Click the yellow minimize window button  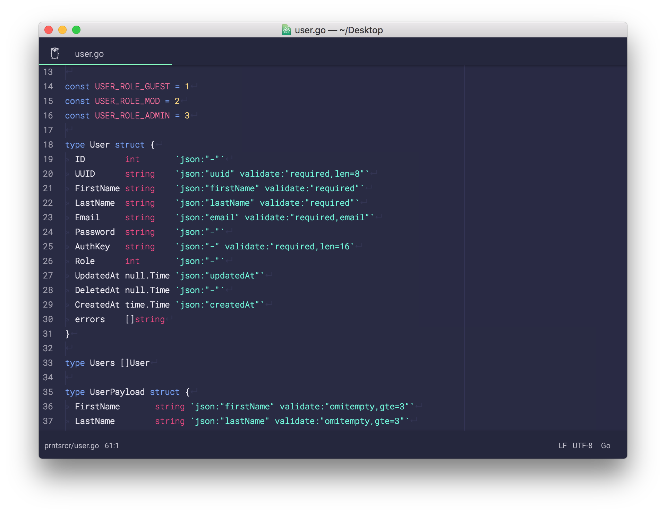(62, 30)
